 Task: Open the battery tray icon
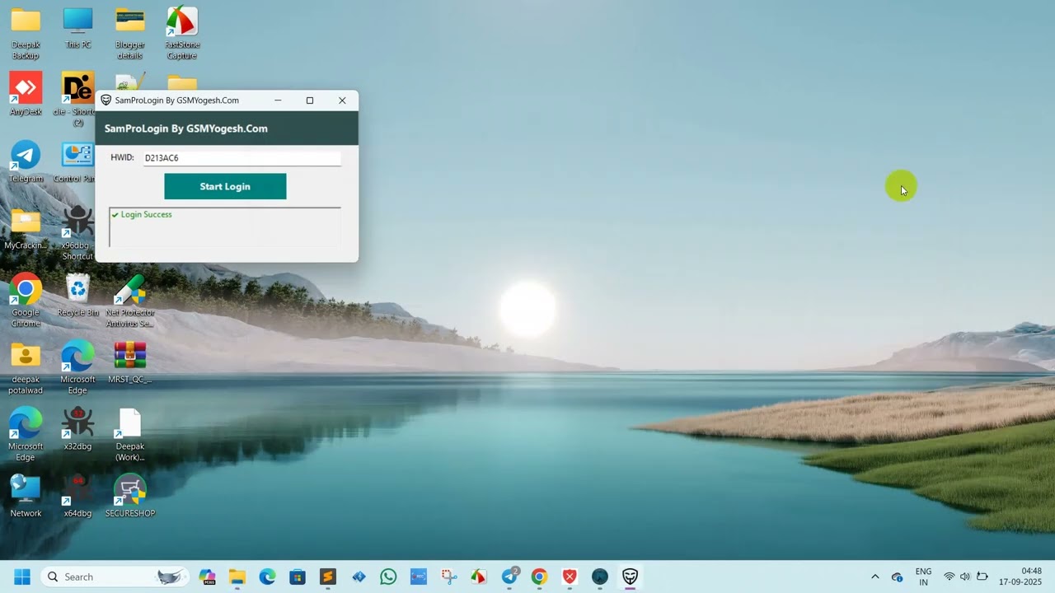pos(982,577)
